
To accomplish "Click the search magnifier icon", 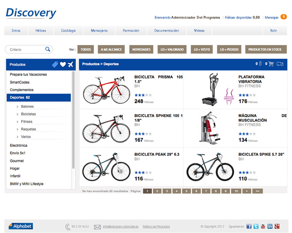I will [x=48, y=49].
